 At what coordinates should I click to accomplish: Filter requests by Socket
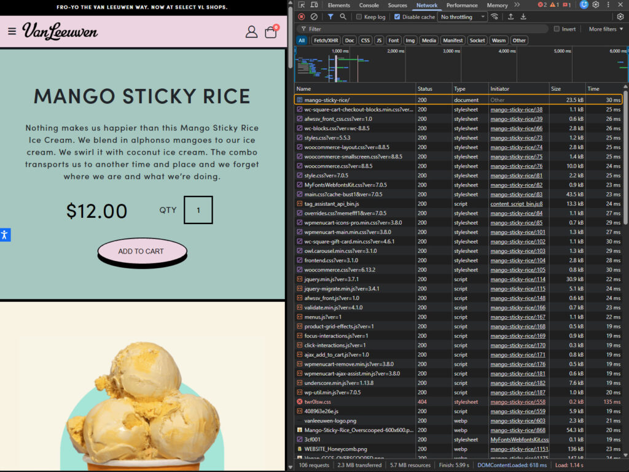pyautogui.click(x=477, y=41)
